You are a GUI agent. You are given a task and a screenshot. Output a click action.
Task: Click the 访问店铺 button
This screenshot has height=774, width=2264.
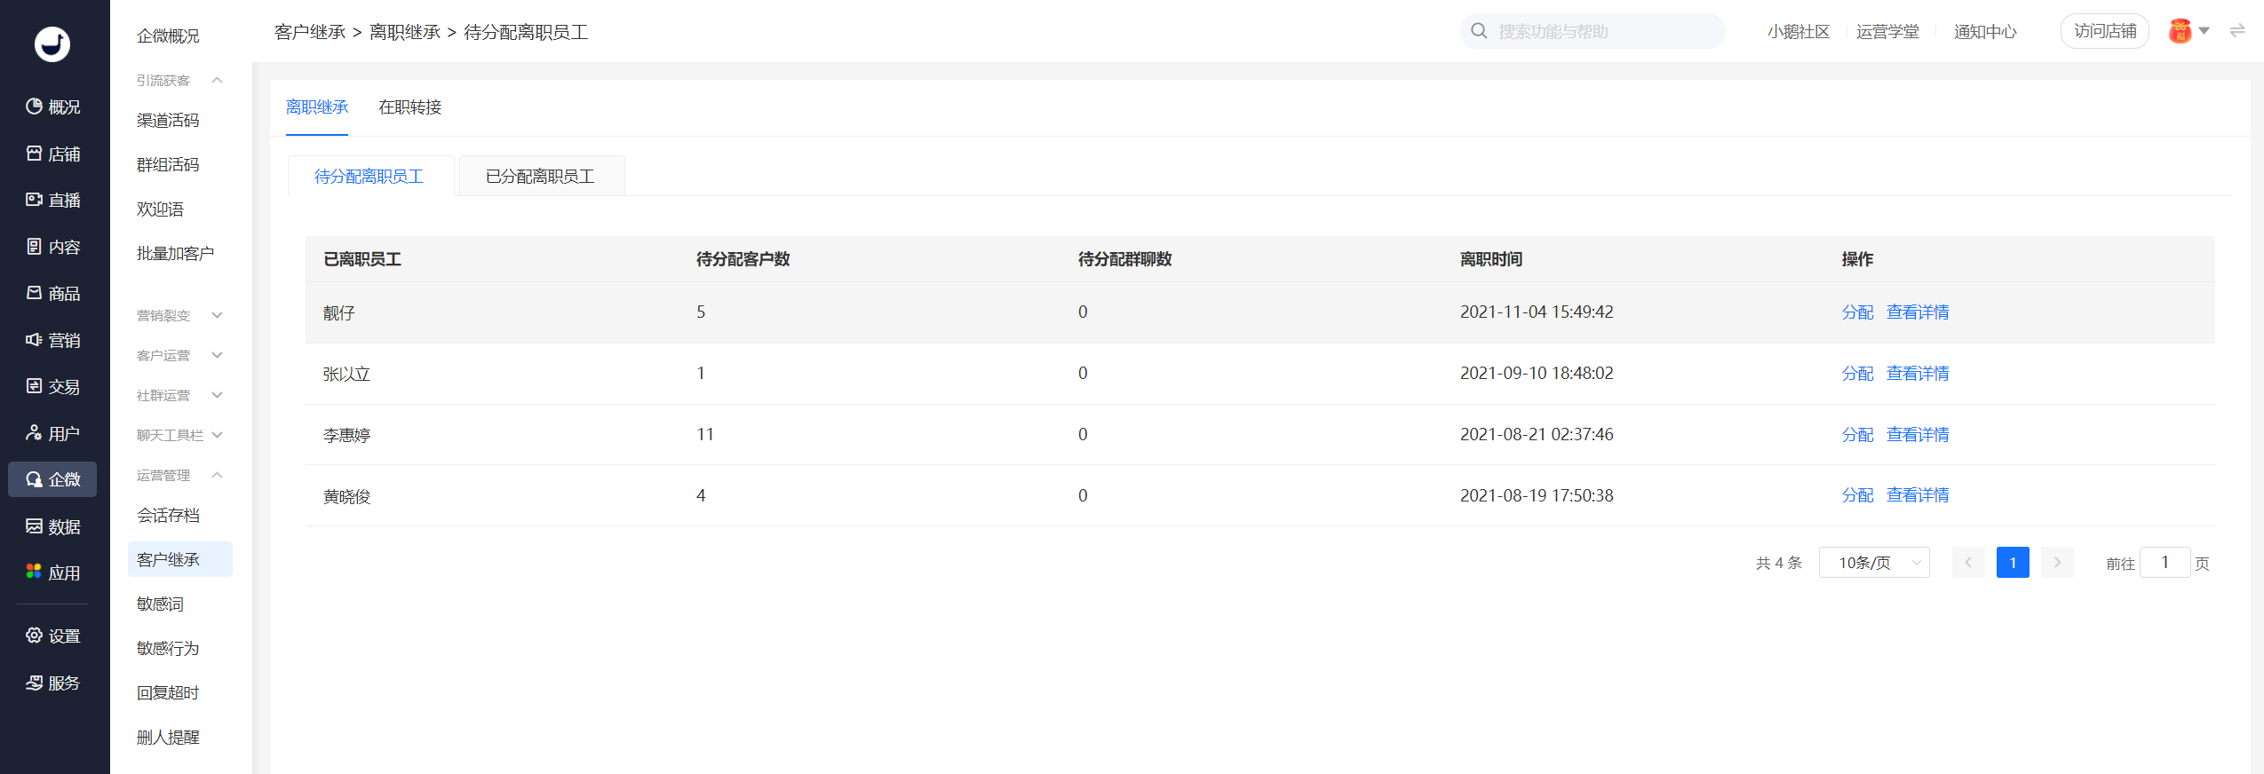[2105, 31]
